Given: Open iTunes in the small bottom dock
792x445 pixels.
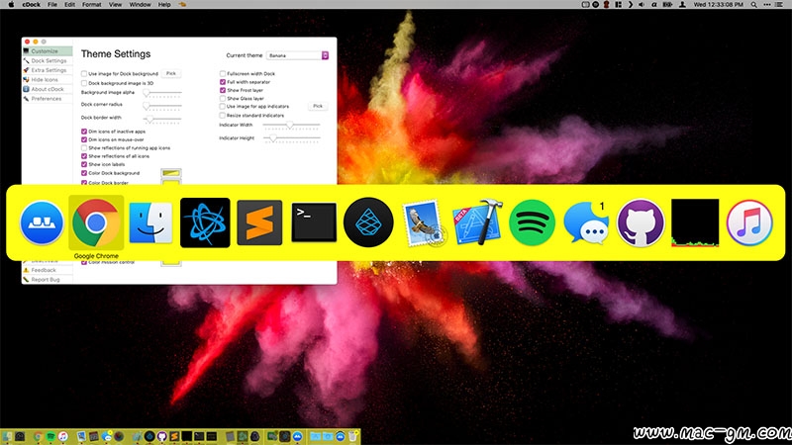Looking at the screenshot, I should pyautogui.click(x=62, y=436).
